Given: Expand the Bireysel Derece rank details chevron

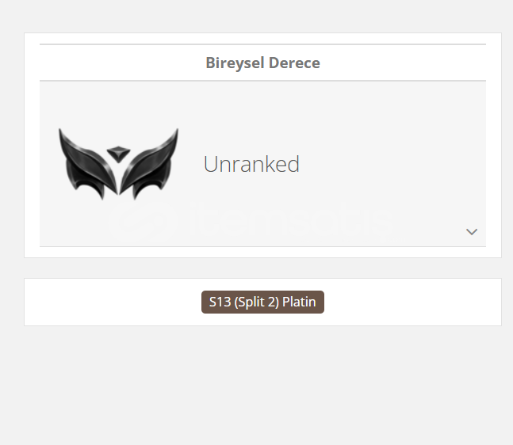Looking at the screenshot, I should (x=472, y=232).
